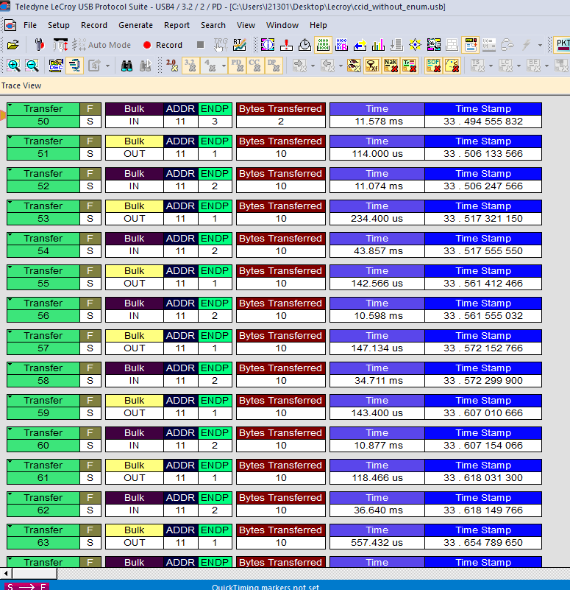Click the hide Tr transactions icon
The image size is (570, 590).
coord(409,66)
